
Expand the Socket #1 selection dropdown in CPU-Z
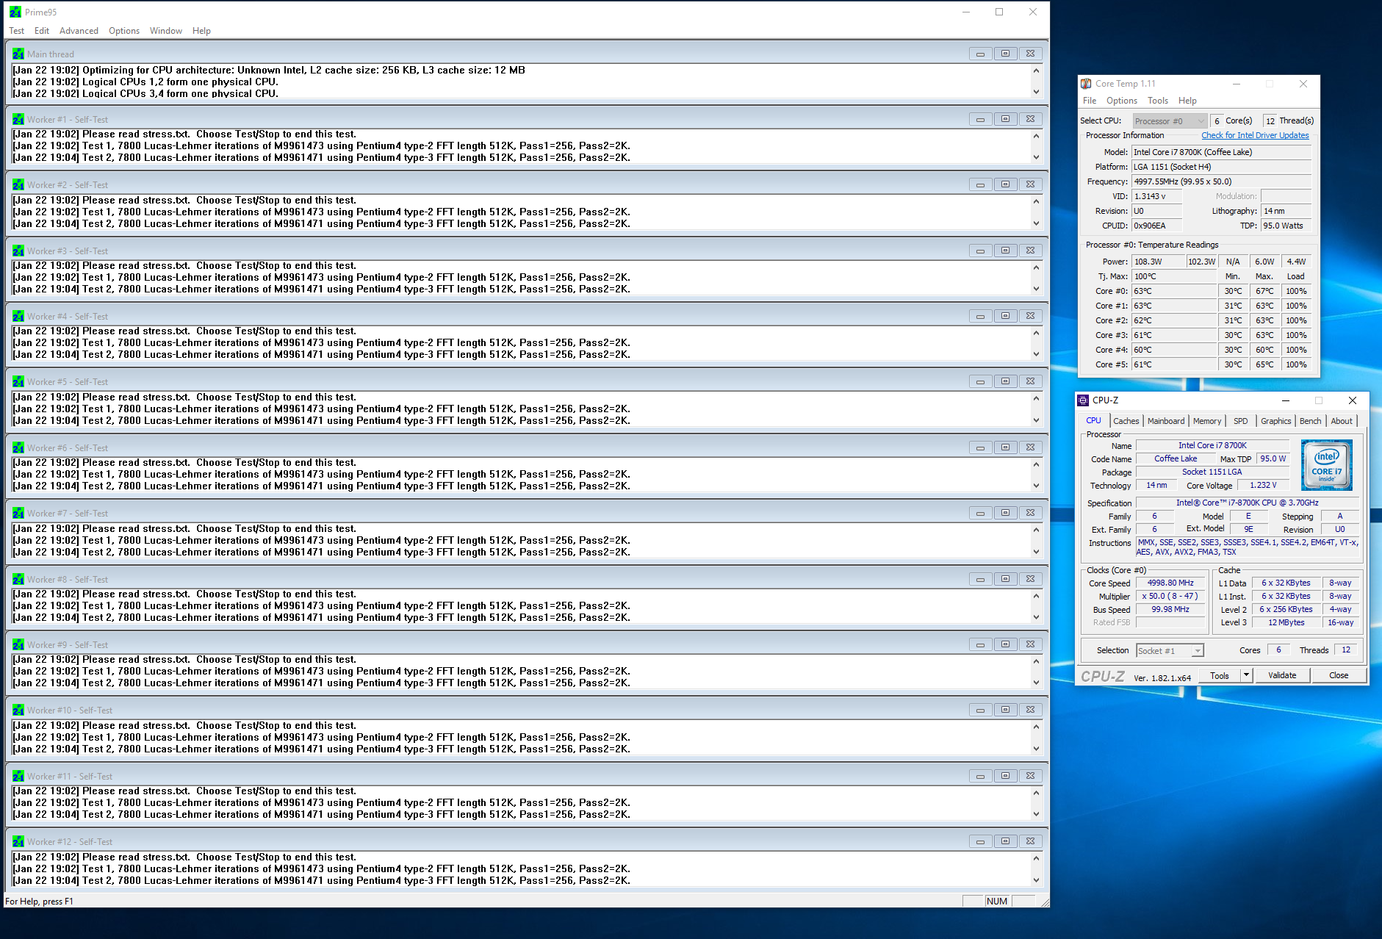tap(1198, 651)
